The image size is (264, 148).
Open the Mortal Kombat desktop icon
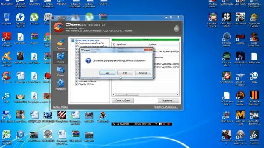click(240, 98)
